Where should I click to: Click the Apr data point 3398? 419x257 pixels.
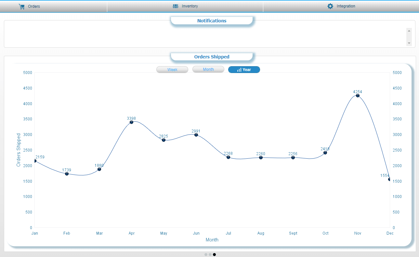pyautogui.click(x=131, y=122)
